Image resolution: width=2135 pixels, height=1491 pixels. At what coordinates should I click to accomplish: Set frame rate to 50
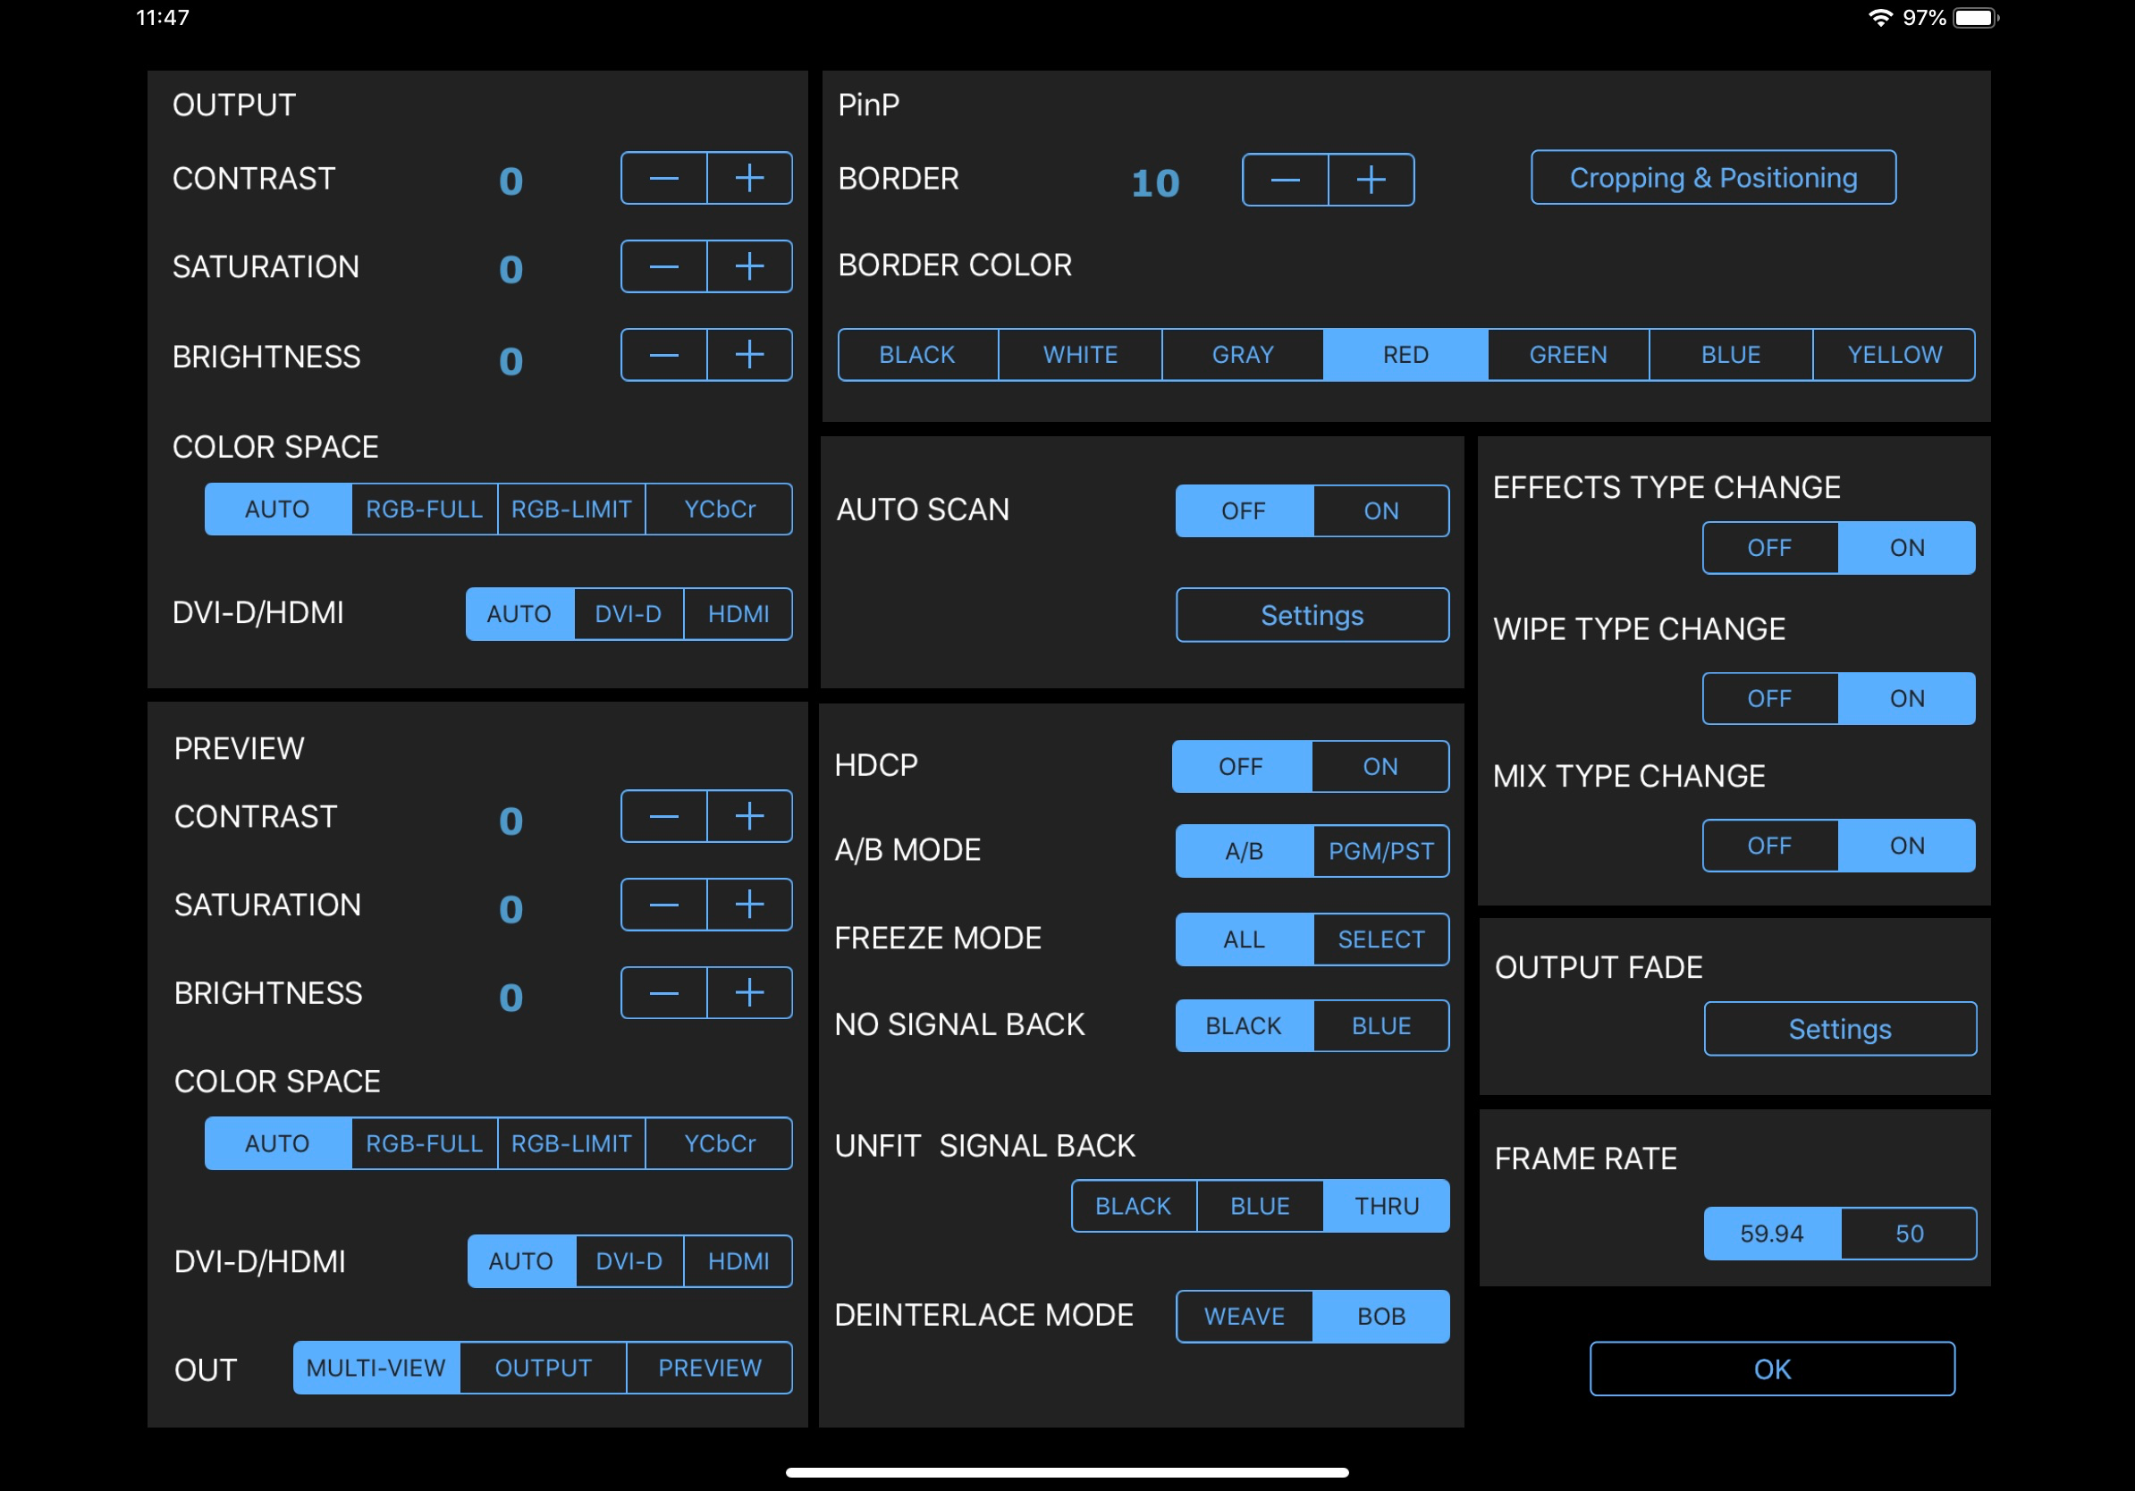pos(1909,1234)
